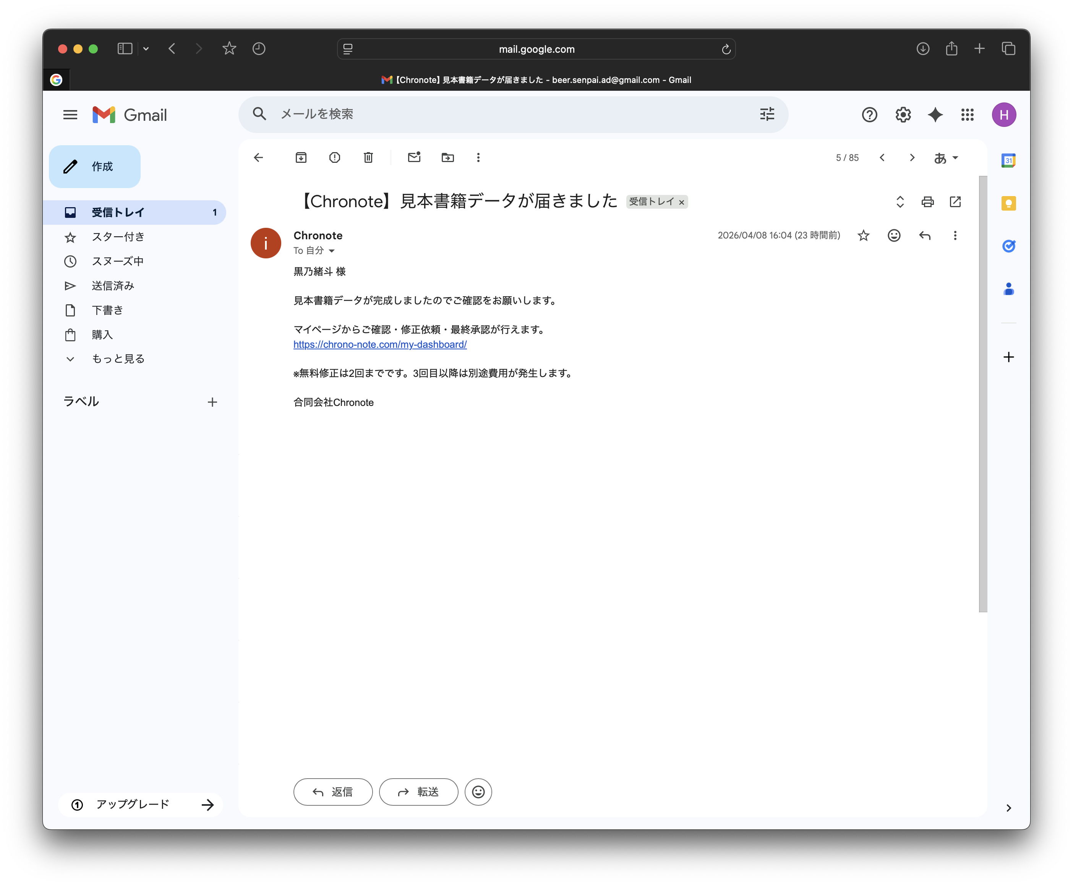Toggle the main menu hamburger
The width and height of the screenshot is (1073, 886).
tap(70, 115)
